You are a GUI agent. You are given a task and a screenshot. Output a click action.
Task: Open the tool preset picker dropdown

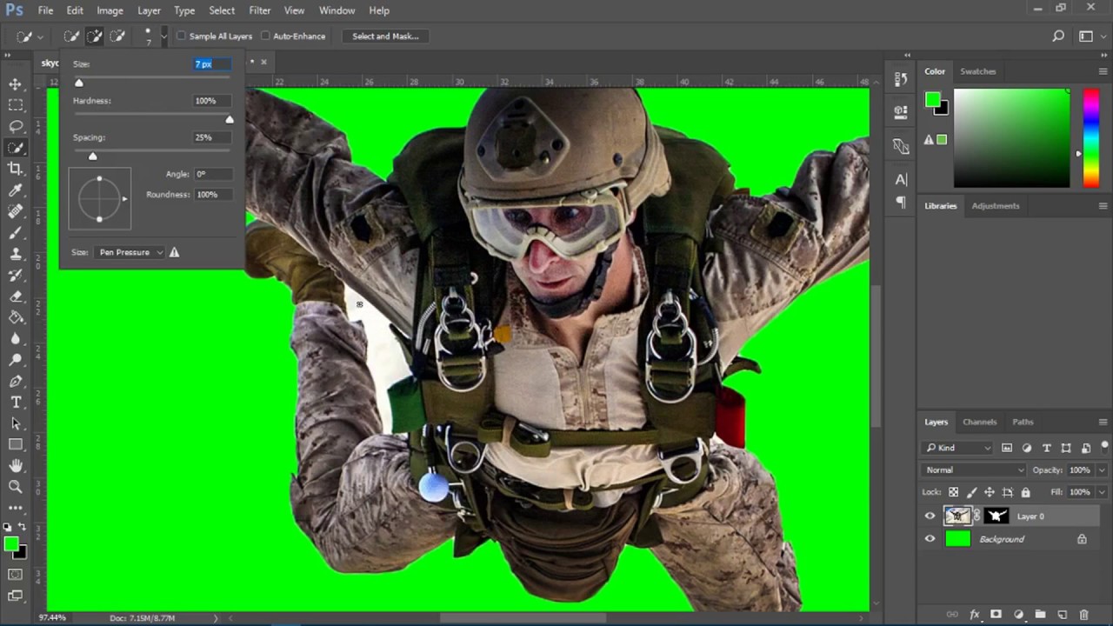click(x=30, y=37)
